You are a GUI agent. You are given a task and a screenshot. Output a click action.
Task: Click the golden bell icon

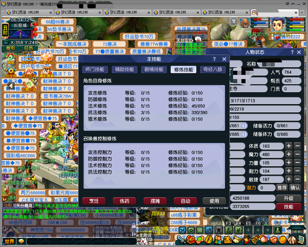point(255,240)
